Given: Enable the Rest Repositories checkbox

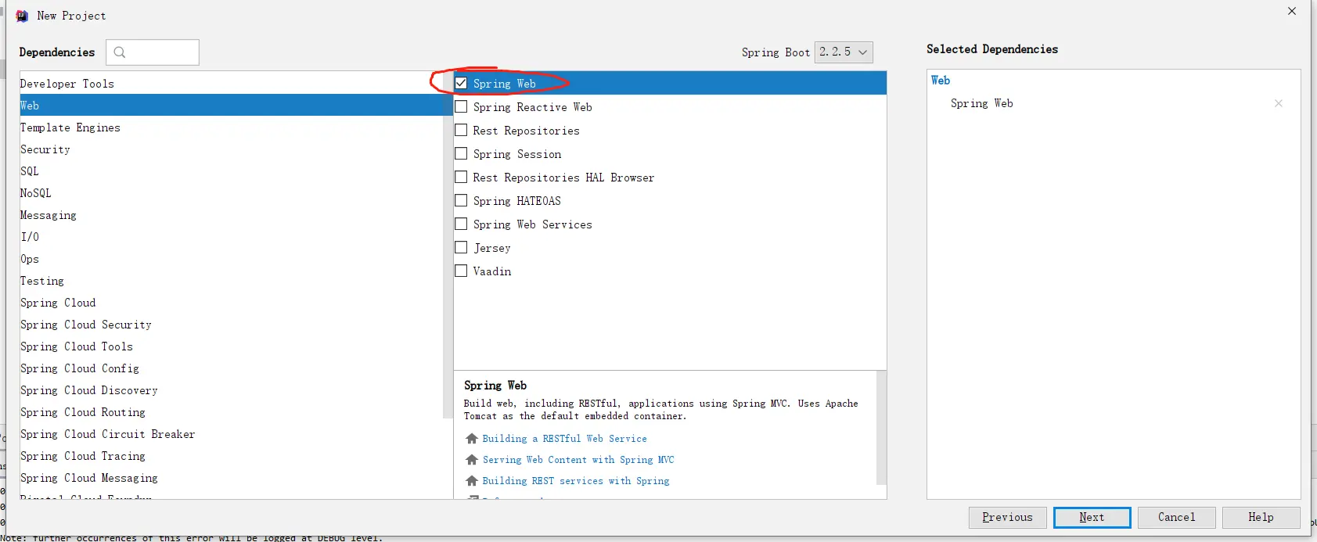Looking at the screenshot, I should 462,130.
